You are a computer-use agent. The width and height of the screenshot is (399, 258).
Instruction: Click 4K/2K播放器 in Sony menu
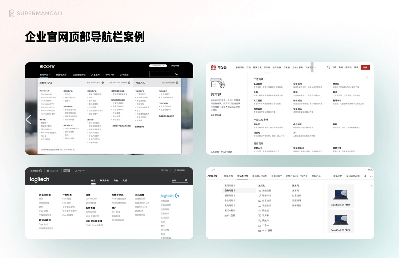coord(70,97)
